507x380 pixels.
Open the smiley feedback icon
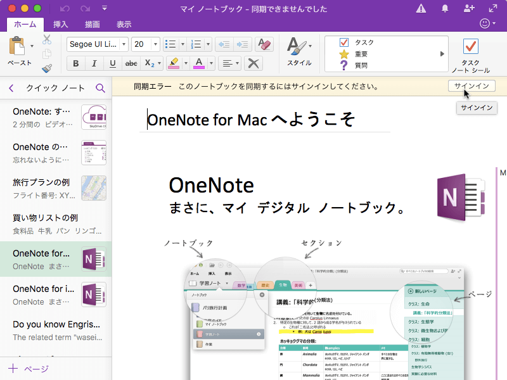click(485, 23)
